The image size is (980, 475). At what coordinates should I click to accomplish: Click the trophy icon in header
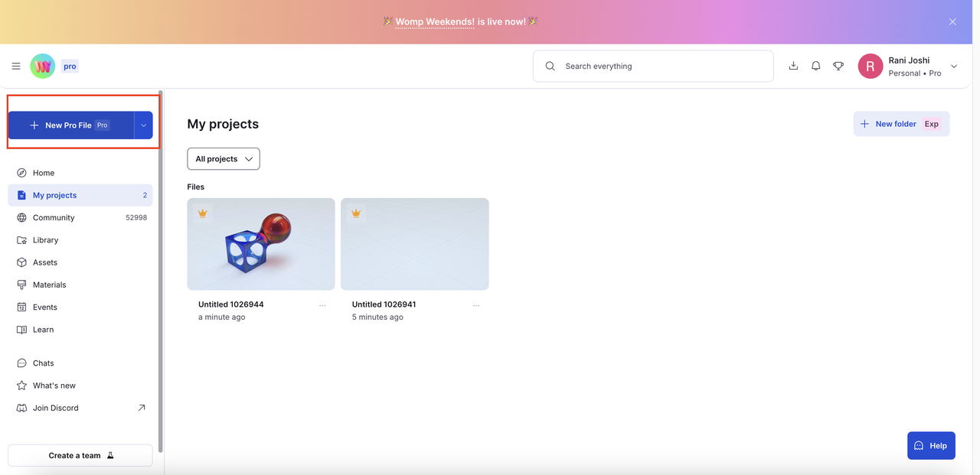pos(838,67)
